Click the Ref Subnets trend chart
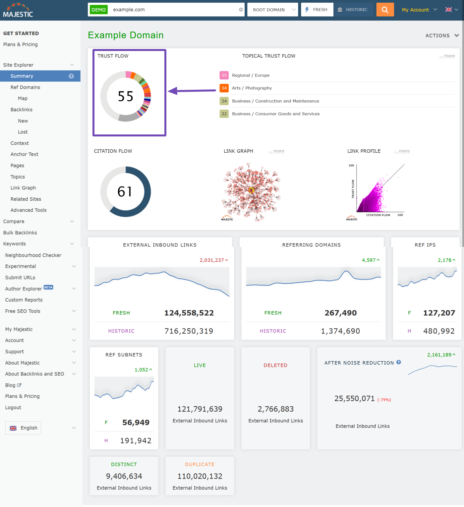The width and height of the screenshot is (464, 507). click(124, 389)
